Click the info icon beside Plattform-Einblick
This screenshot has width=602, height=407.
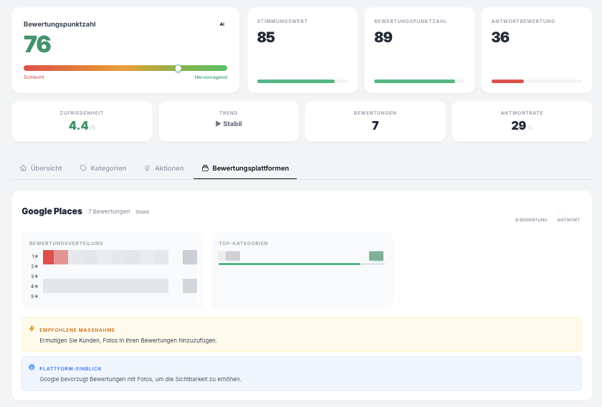(x=32, y=367)
